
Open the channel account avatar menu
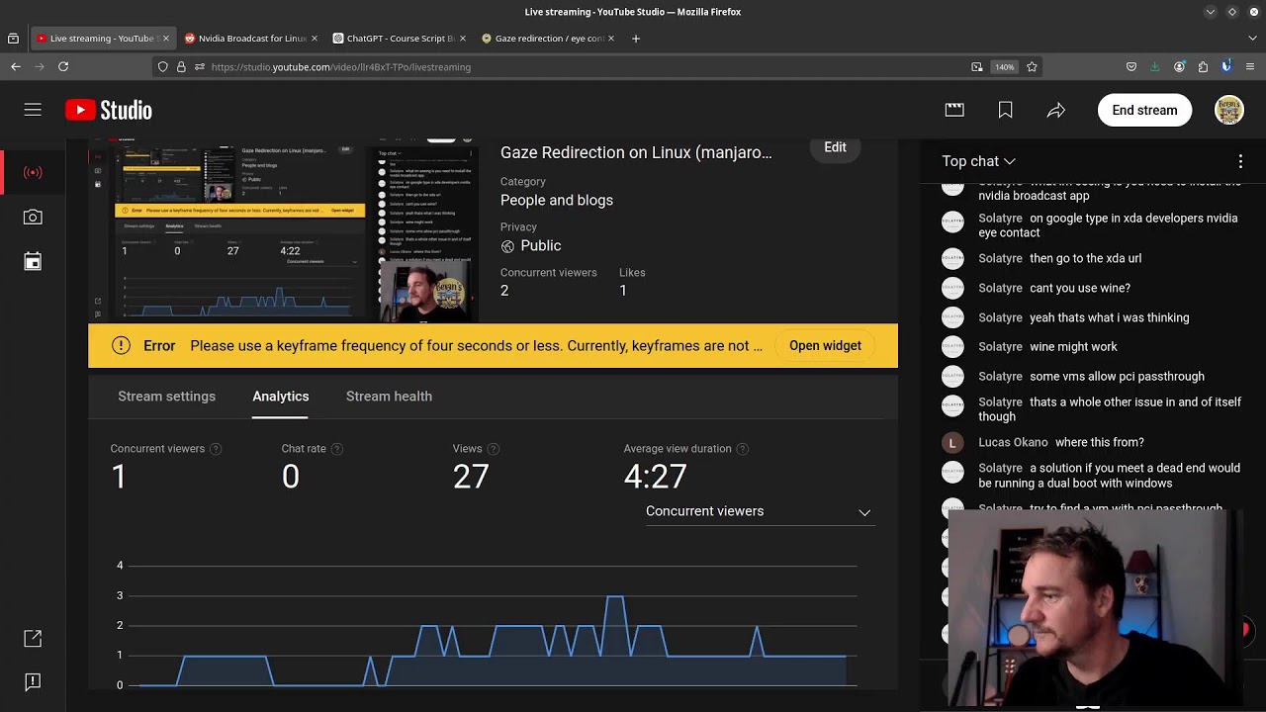1228,110
